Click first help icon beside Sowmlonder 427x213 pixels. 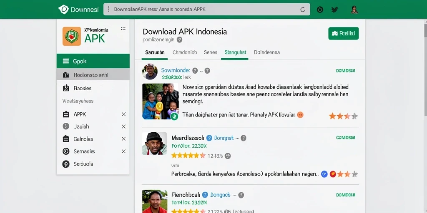pos(195,71)
